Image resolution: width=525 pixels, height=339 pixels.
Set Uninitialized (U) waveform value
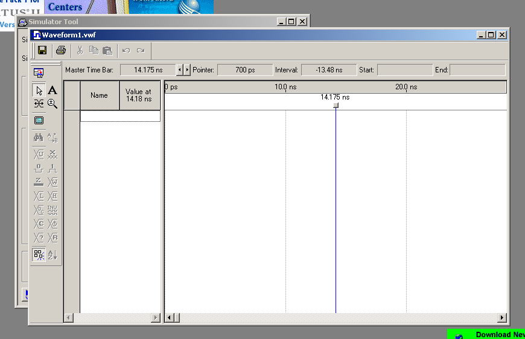point(39,154)
